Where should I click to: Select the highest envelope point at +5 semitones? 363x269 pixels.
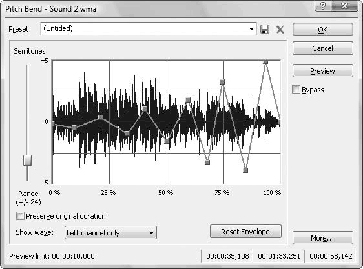pyautogui.click(x=265, y=62)
